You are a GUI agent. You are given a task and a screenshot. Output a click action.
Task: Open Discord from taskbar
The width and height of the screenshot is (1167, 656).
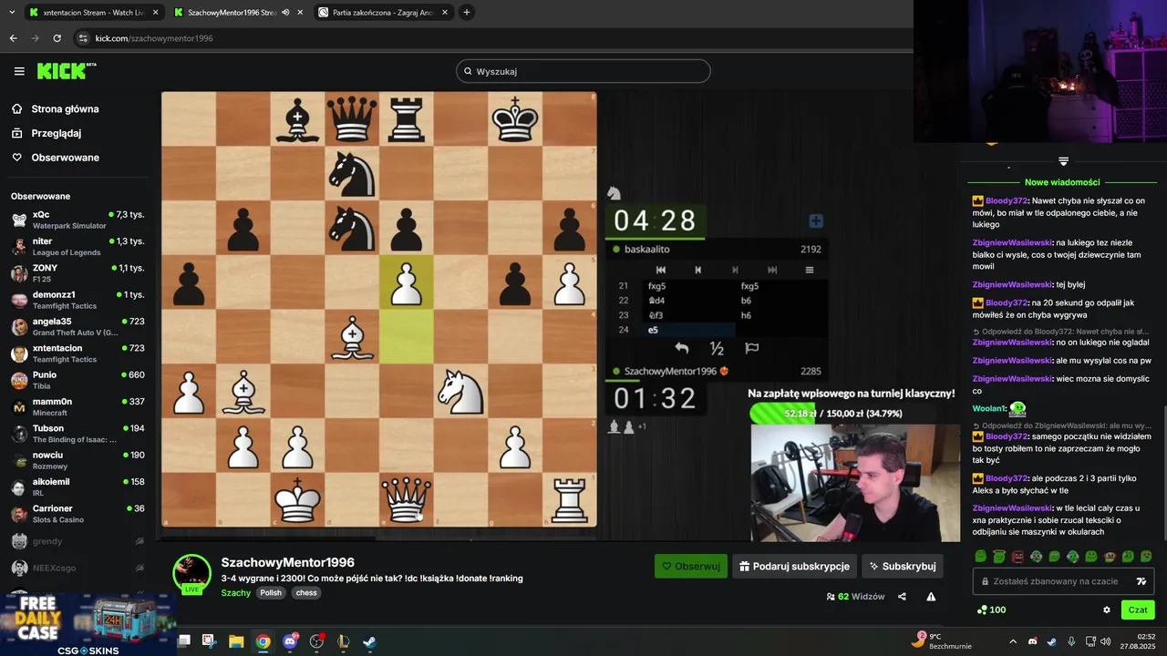coord(290,641)
